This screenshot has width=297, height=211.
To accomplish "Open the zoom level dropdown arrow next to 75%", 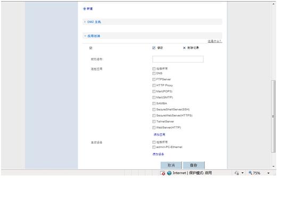I will (x=268, y=173).
